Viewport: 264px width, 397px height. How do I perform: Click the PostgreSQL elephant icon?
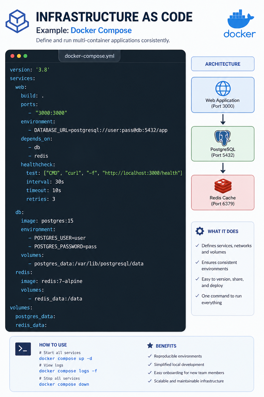click(222, 138)
